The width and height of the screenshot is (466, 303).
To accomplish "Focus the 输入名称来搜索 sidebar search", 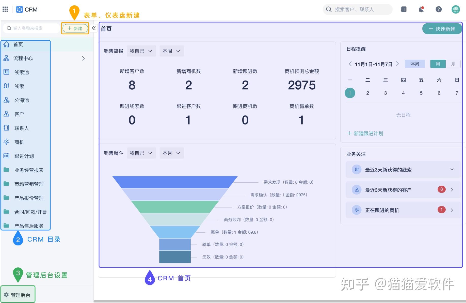I will [x=31, y=28].
